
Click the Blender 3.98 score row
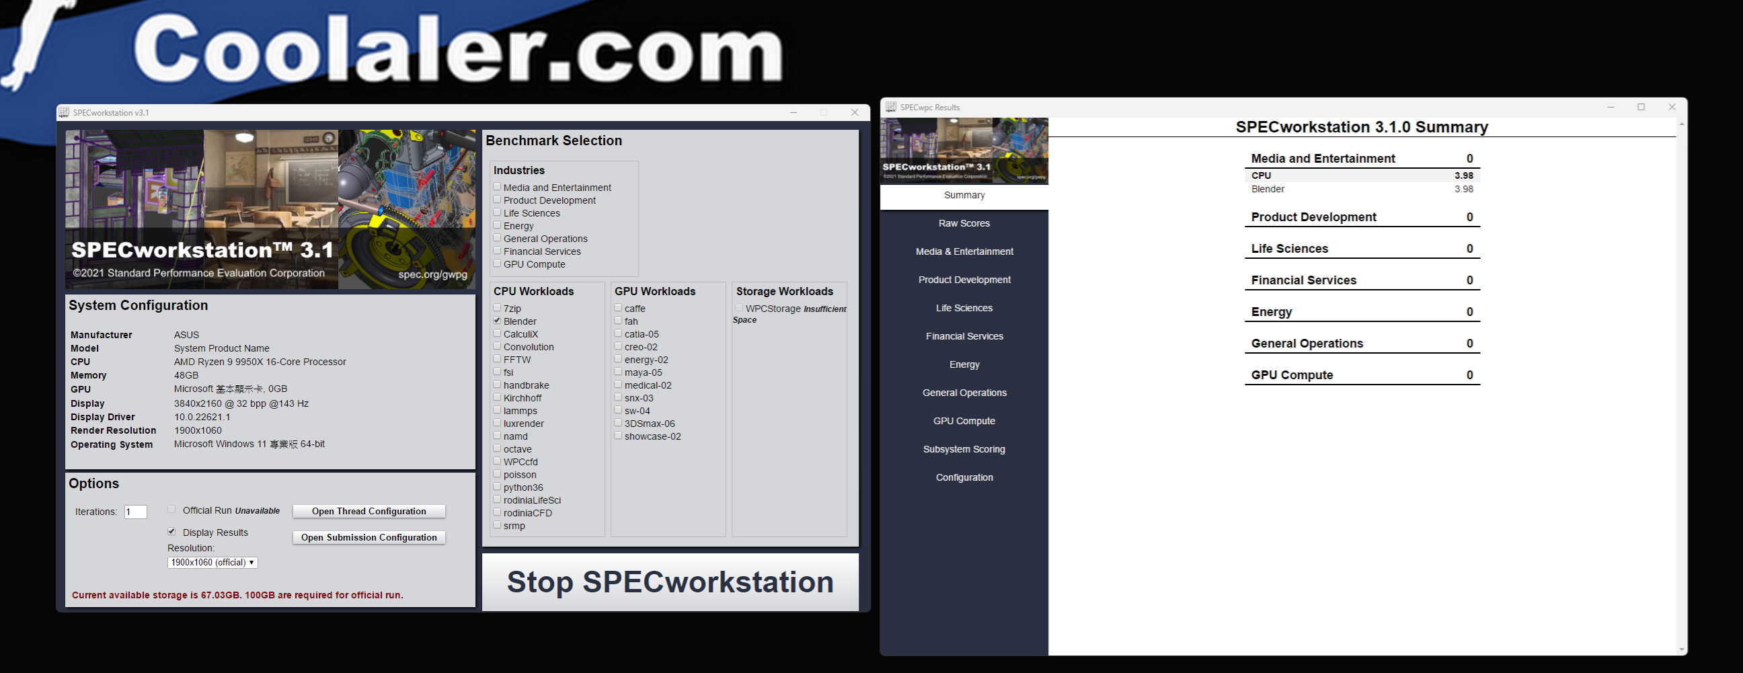1362,190
